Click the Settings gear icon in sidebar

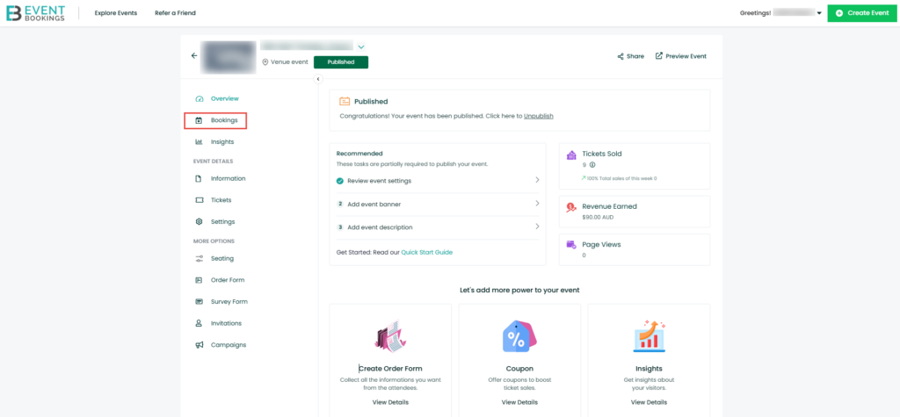[200, 222]
